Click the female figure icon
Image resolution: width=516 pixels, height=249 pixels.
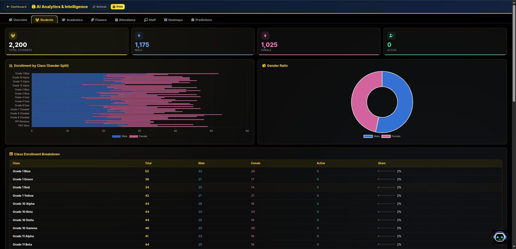click(265, 36)
